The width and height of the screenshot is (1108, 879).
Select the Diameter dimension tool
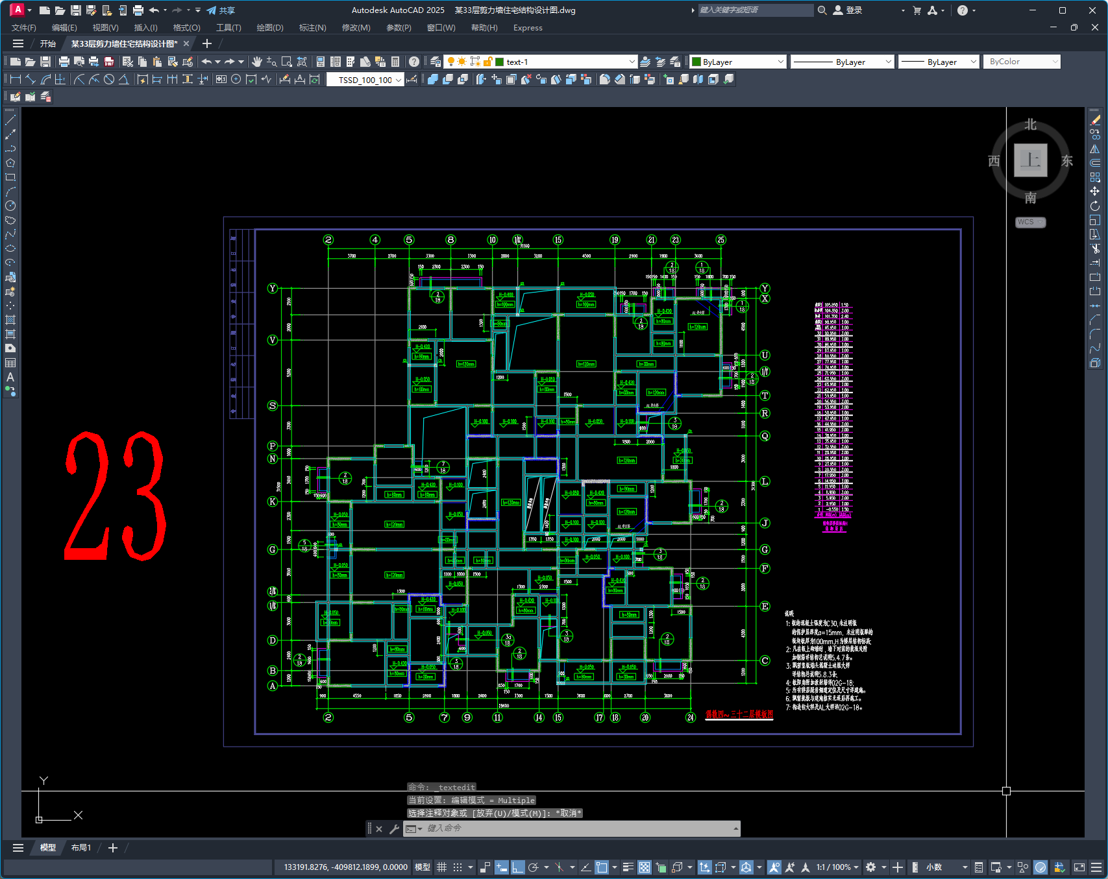point(109,79)
